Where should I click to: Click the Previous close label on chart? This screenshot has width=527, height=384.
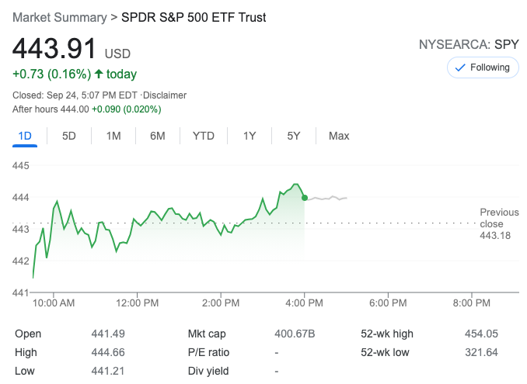(x=498, y=218)
